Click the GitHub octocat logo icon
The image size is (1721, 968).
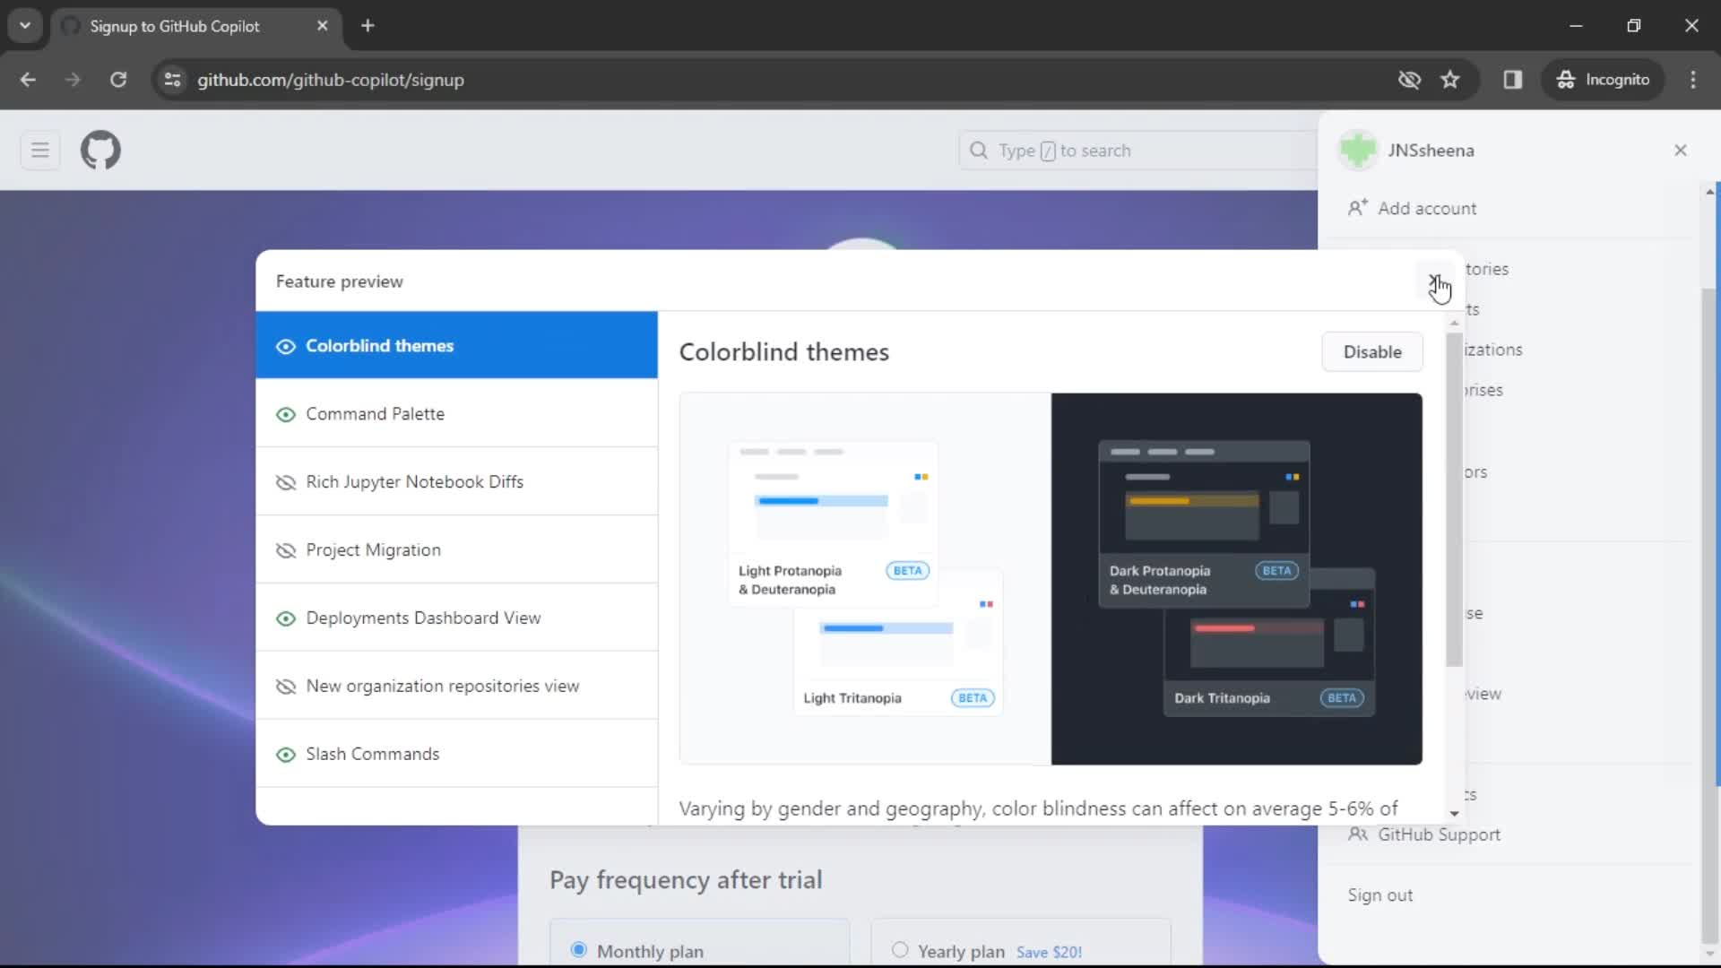(x=100, y=150)
